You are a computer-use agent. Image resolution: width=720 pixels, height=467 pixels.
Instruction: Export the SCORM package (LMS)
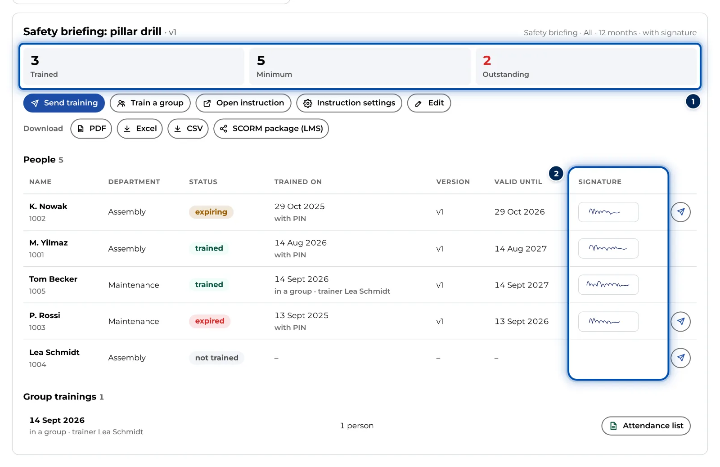coord(271,129)
